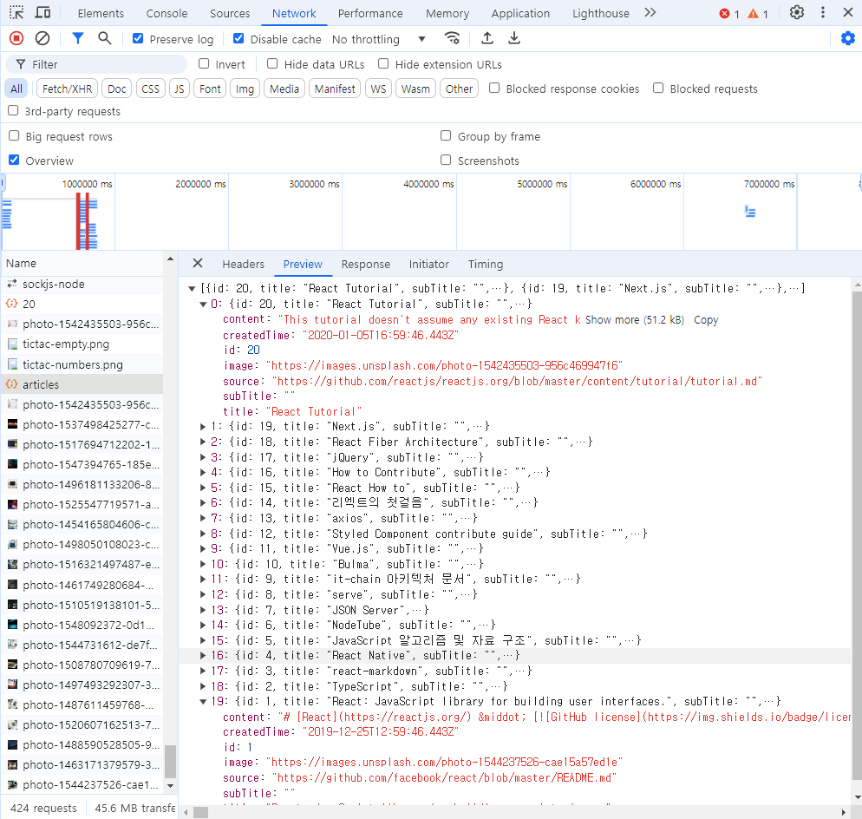Image resolution: width=862 pixels, height=819 pixels.
Task: Toggle the filter funnel icon
Action: [78, 38]
